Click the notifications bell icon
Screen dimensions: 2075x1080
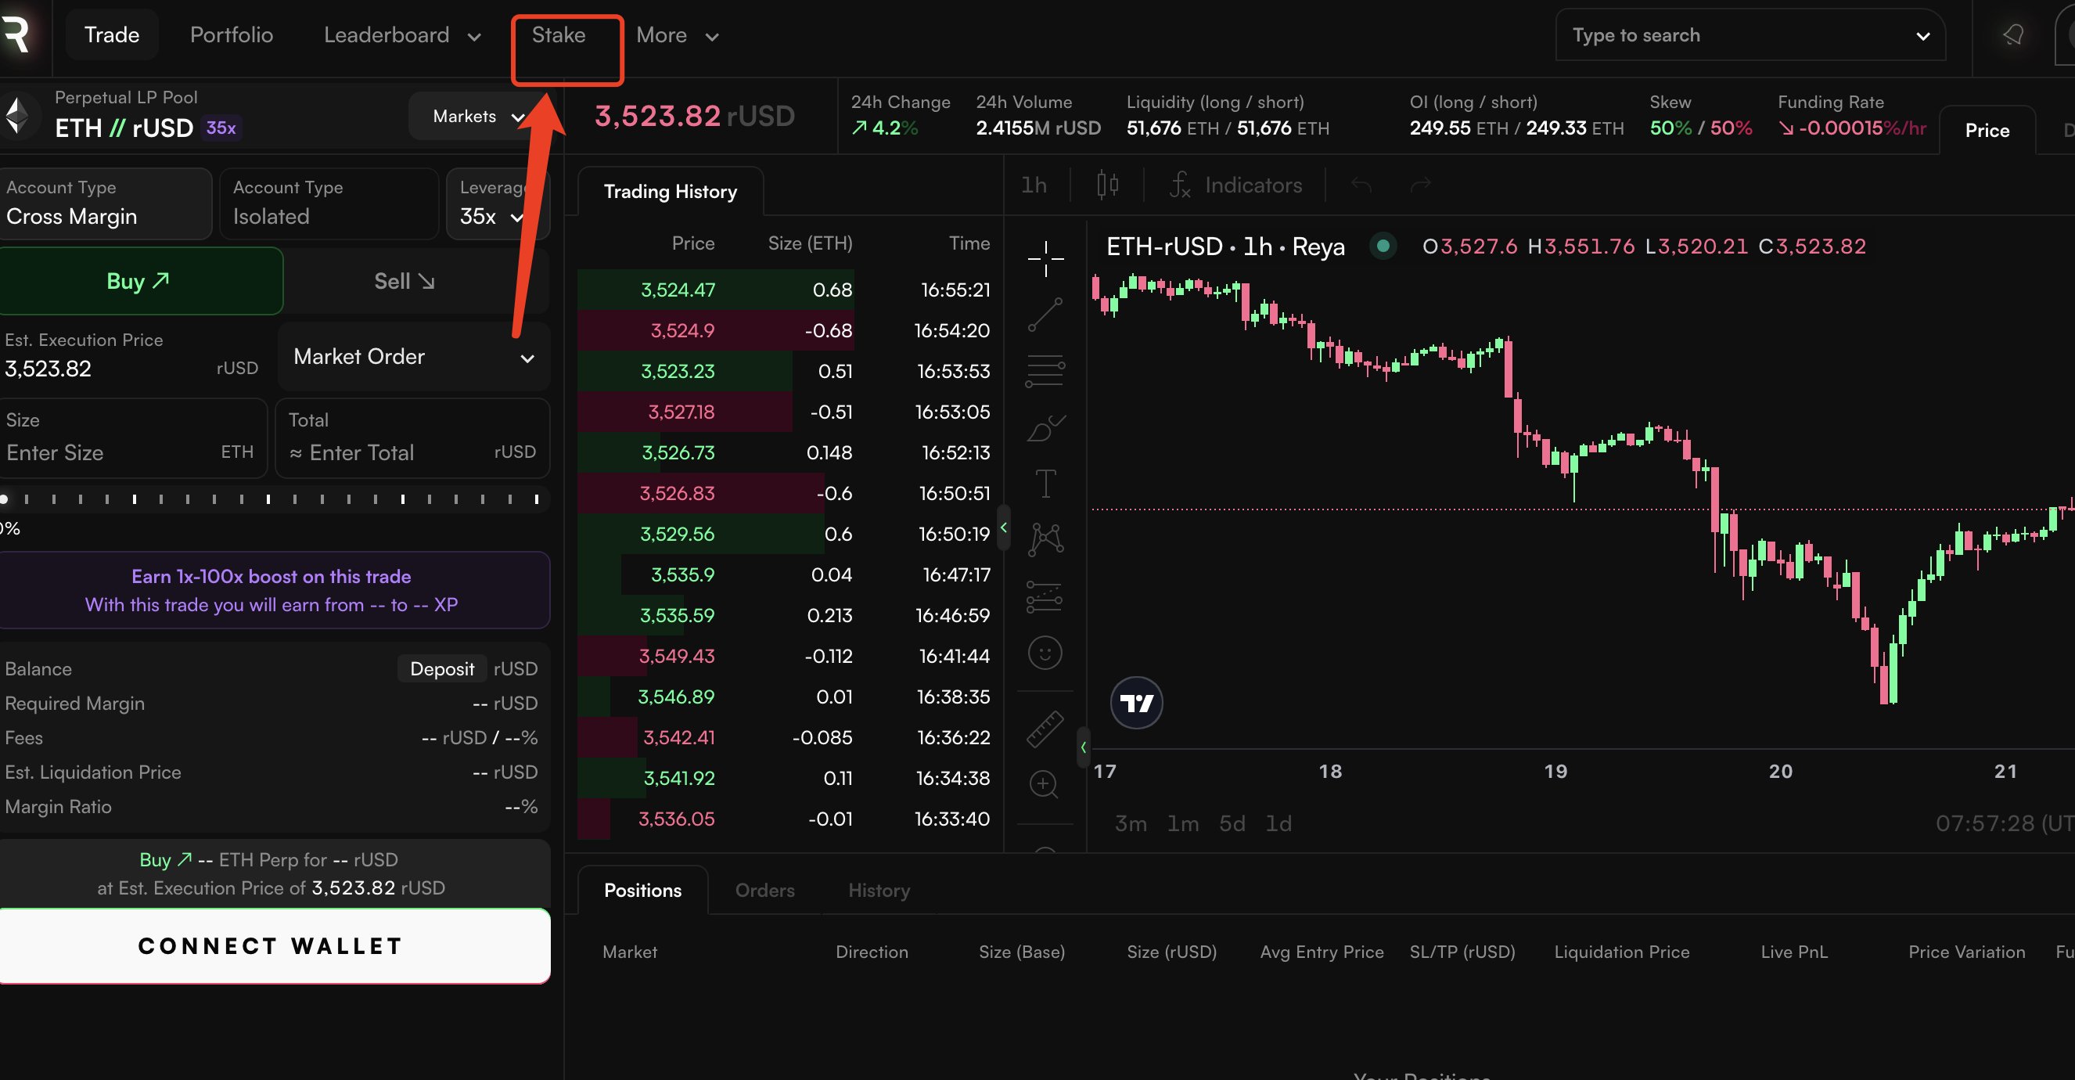click(x=2013, y=35)
